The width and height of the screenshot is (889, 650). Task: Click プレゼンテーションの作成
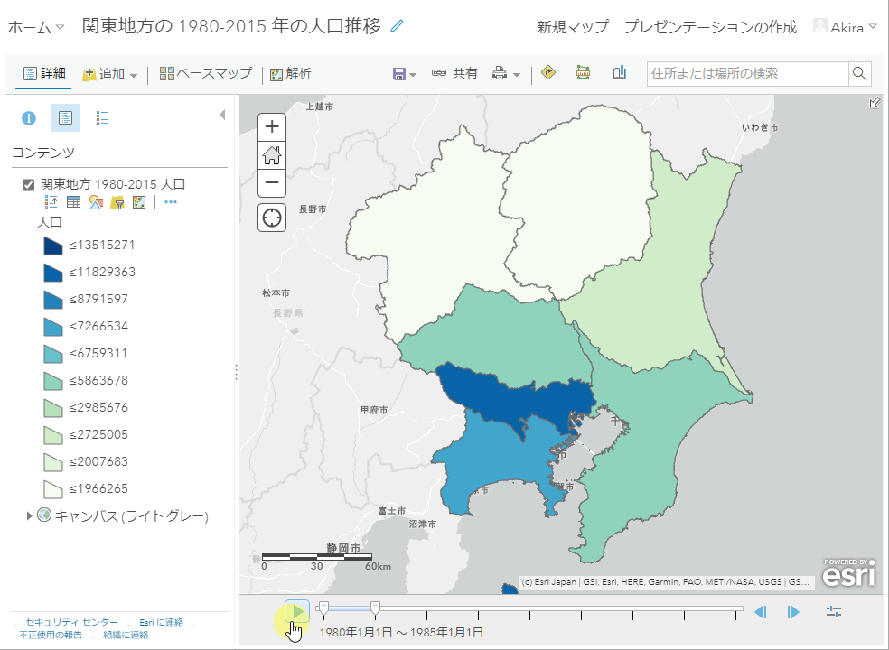[x=710, y=27]
